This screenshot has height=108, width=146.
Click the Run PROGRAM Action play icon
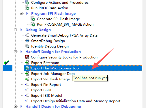pos(27,8)
